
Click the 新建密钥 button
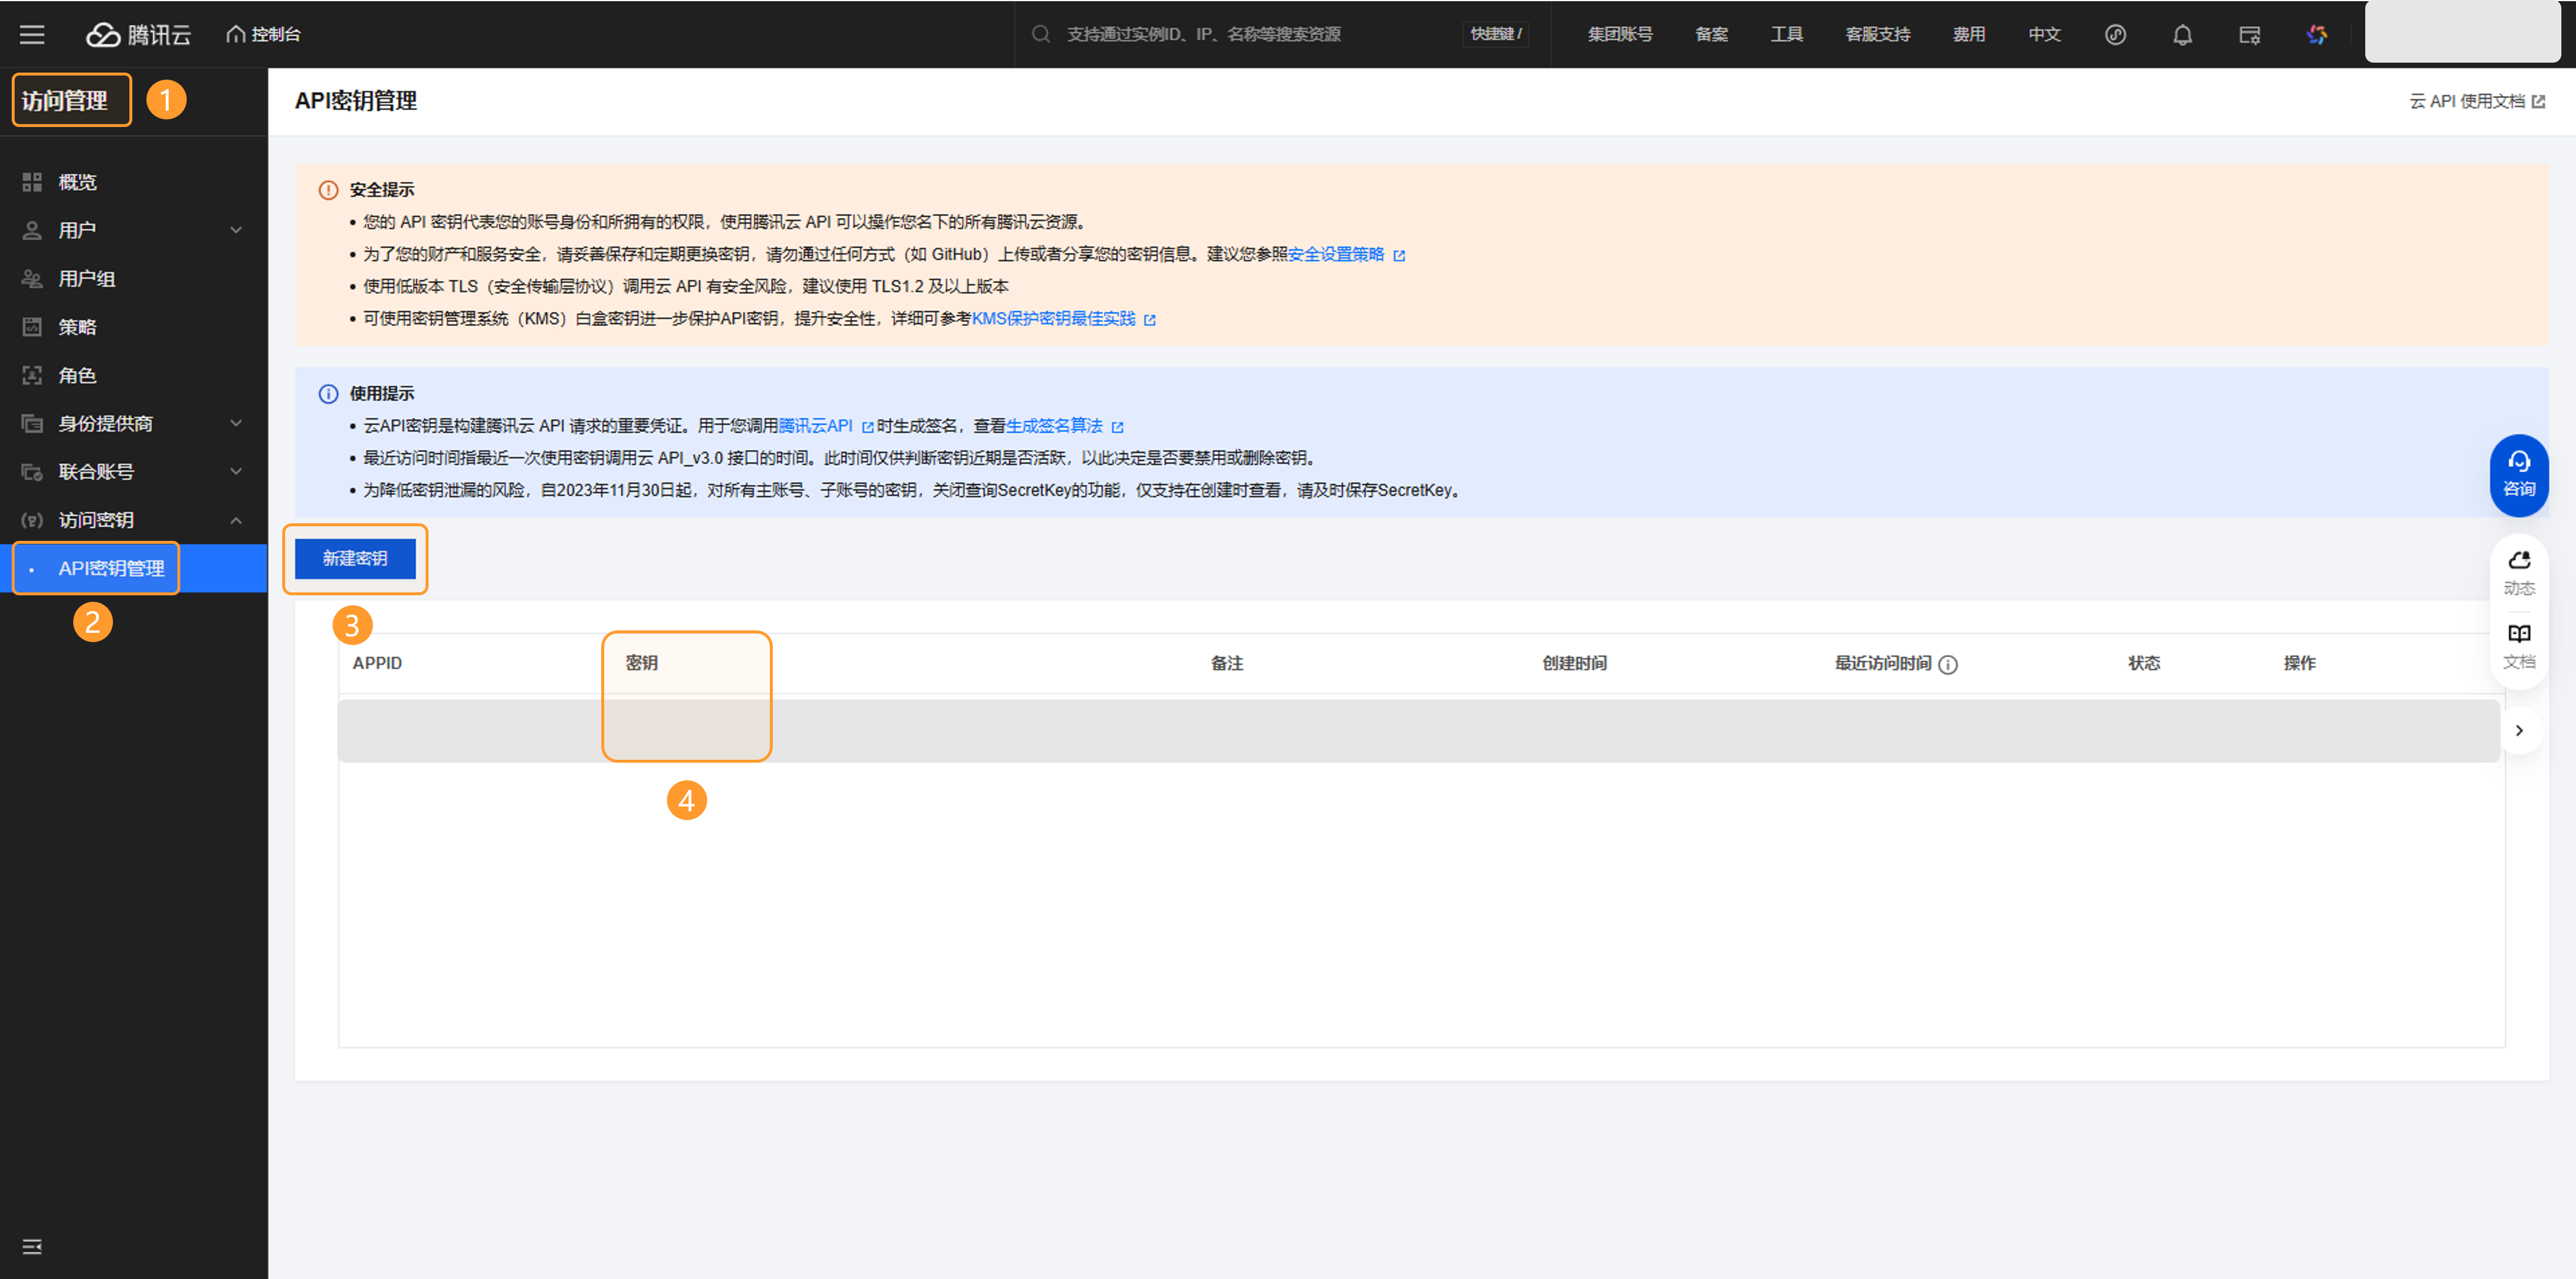click(x=355, y=558)
